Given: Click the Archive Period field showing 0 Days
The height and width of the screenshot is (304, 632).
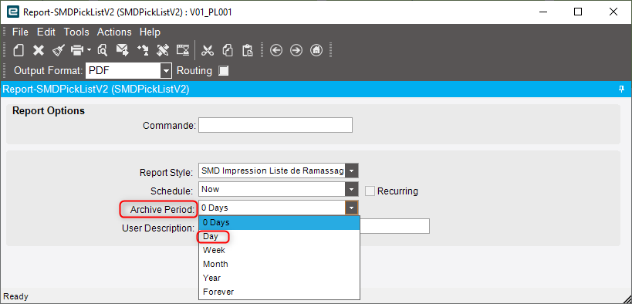Looking at the screenshot, I should (272, 208).
